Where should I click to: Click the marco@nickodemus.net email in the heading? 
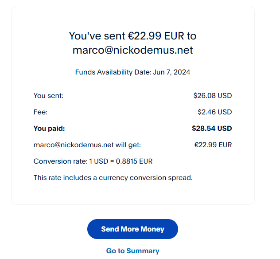[132, 50]
